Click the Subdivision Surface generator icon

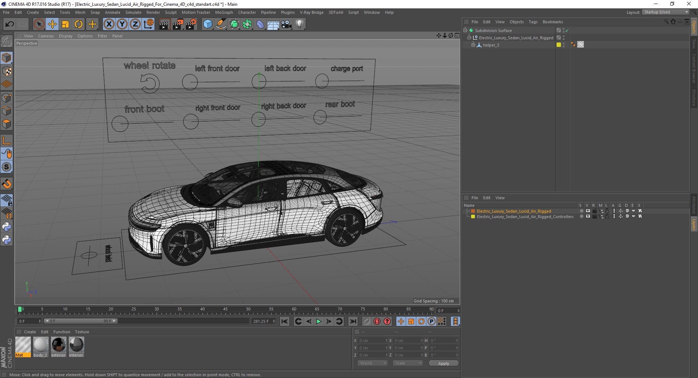click(234, 24)
